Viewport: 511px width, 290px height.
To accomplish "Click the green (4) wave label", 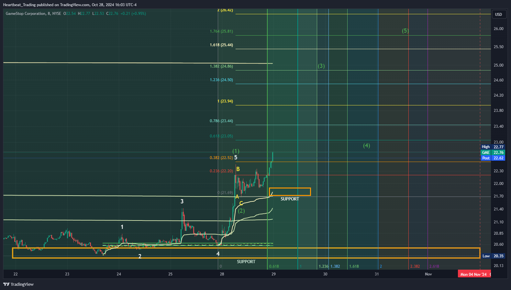I will tap(366, 145).
